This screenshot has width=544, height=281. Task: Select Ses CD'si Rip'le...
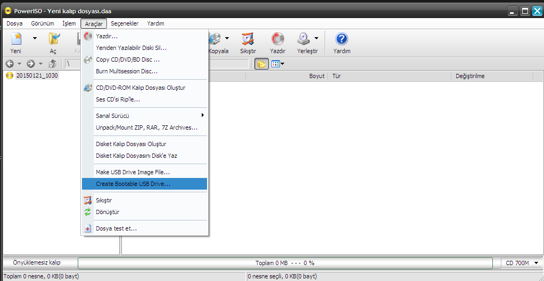tap(144, 99)
